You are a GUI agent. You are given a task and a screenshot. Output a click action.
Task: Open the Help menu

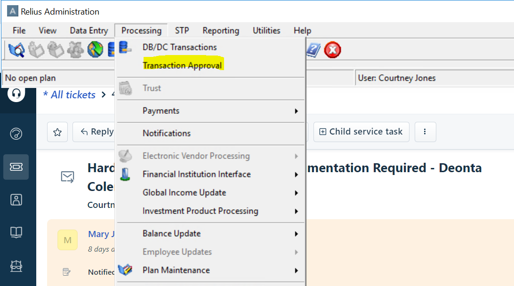pyautogui.click(x=302, y=31)
